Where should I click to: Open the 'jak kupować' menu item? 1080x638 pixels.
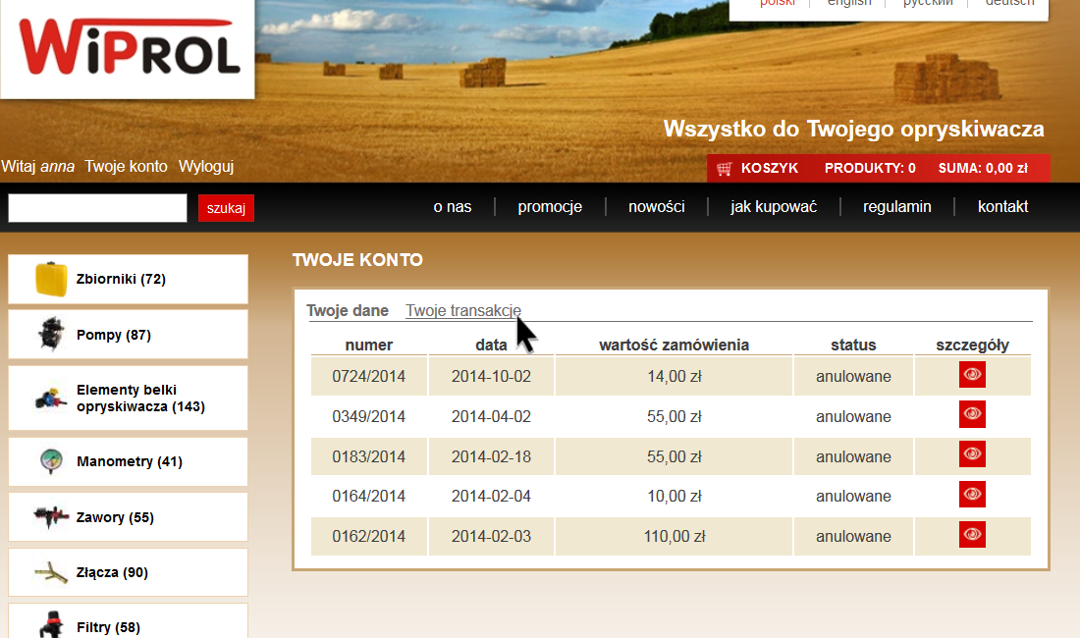coord(774,206)
